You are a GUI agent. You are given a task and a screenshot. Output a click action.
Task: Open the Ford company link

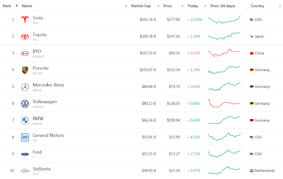coord(37,152)
